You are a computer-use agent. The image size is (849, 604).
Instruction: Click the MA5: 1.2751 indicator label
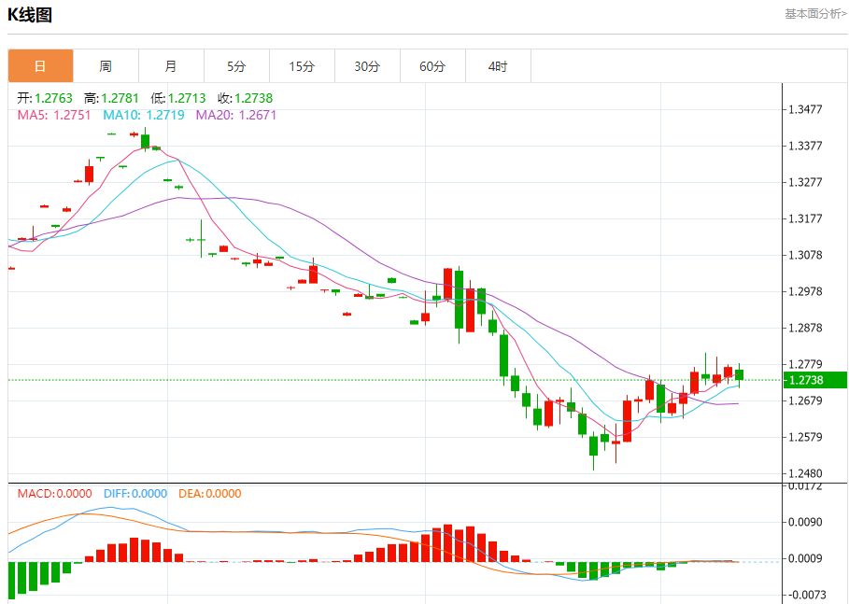(x=54, y=115)
